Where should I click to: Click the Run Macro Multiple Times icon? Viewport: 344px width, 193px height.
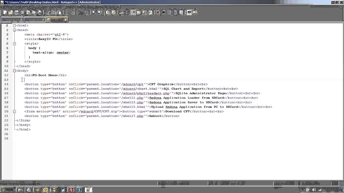[x=175, y=12]
